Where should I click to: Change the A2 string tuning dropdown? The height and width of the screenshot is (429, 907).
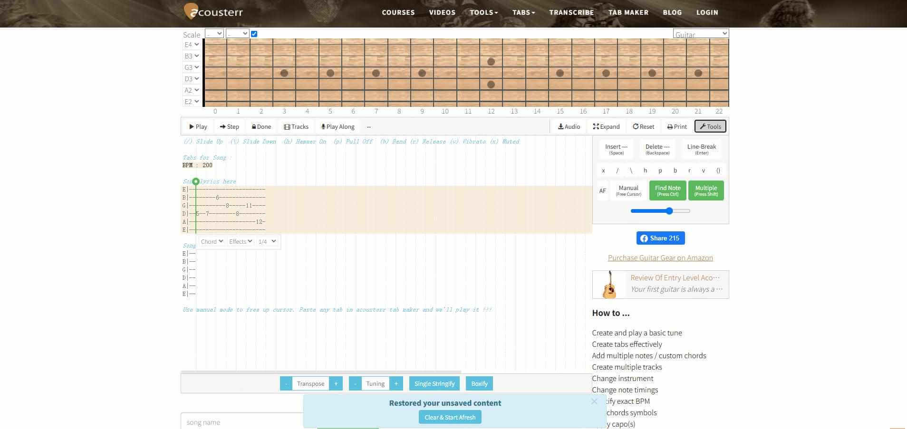[x=192, y=90]
